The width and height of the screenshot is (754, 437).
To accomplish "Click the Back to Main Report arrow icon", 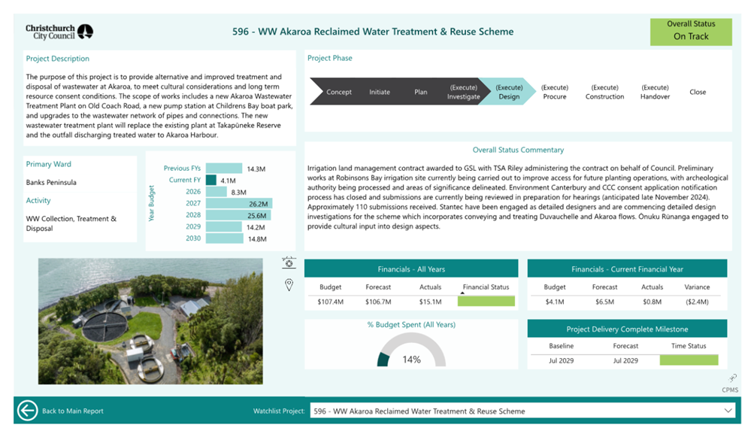I will [27, 411].
